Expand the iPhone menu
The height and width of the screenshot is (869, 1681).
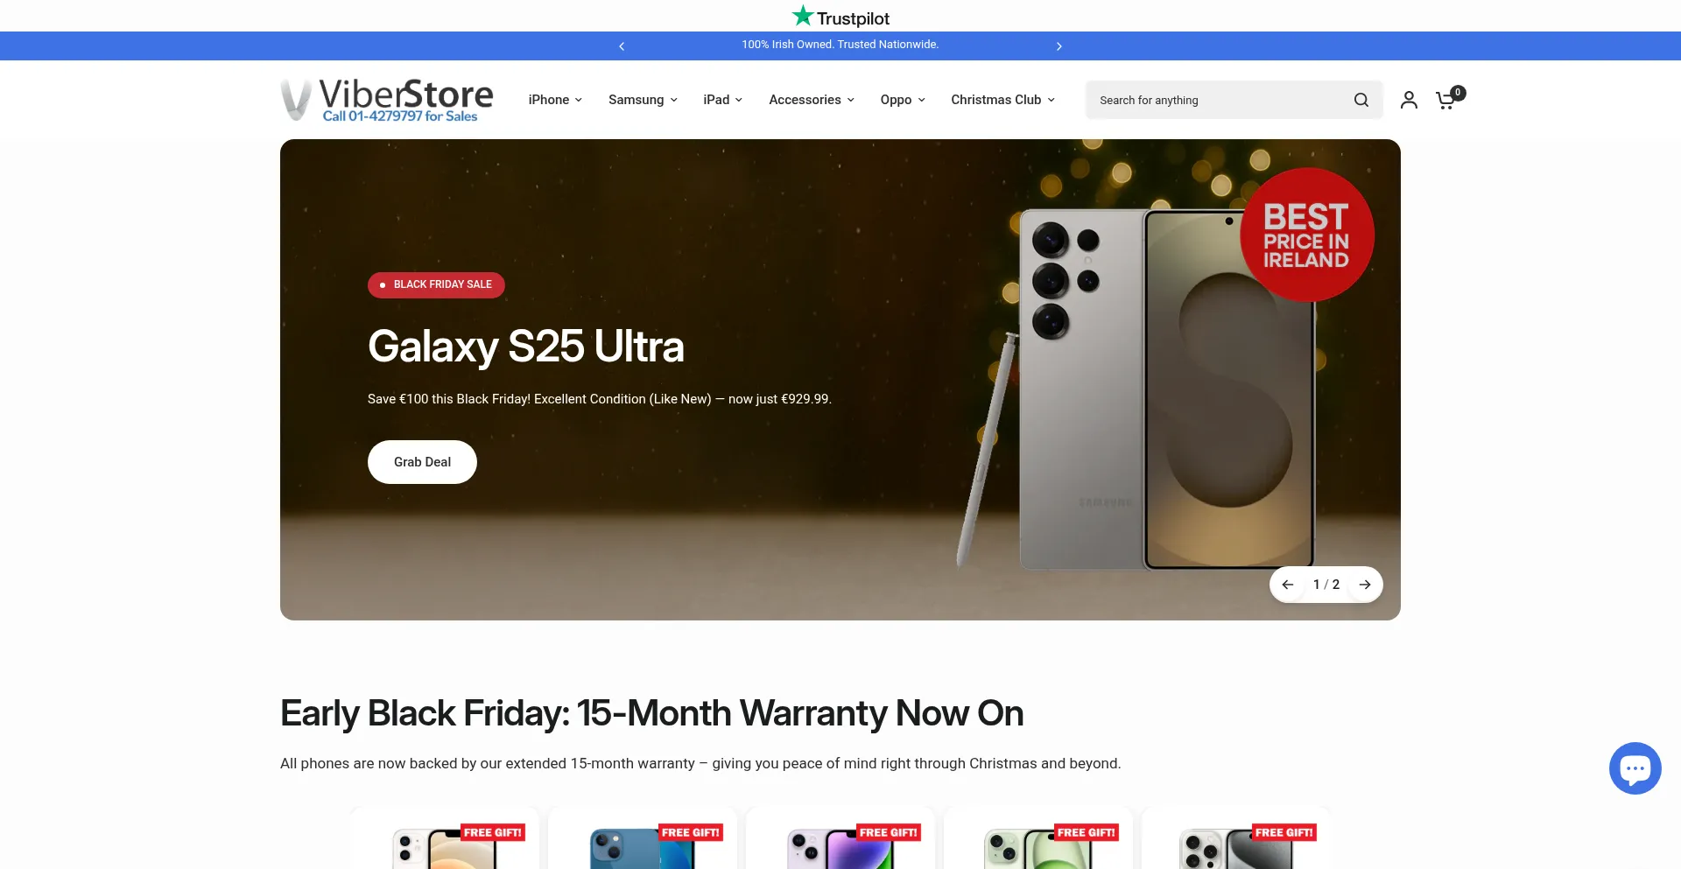point(555,100)
